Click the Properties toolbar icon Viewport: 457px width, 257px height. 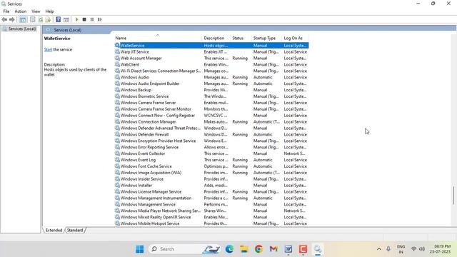click(33, 19)
